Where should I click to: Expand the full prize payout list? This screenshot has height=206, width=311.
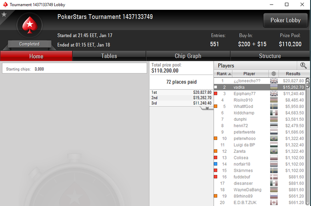207,108
